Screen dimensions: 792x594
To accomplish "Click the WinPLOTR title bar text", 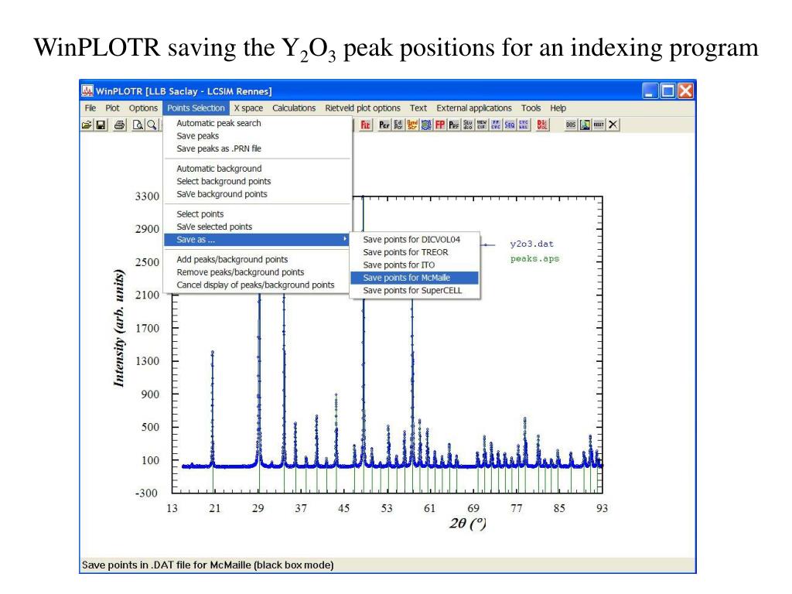I will tap(184, 91).
